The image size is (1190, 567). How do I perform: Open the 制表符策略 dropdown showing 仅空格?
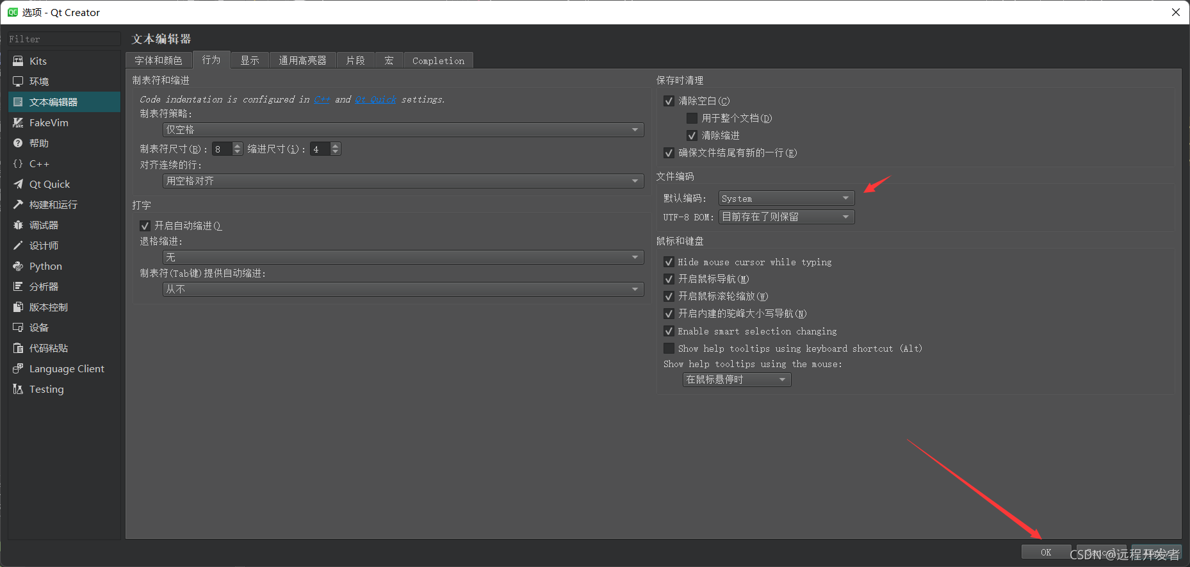tap(403, 129)
